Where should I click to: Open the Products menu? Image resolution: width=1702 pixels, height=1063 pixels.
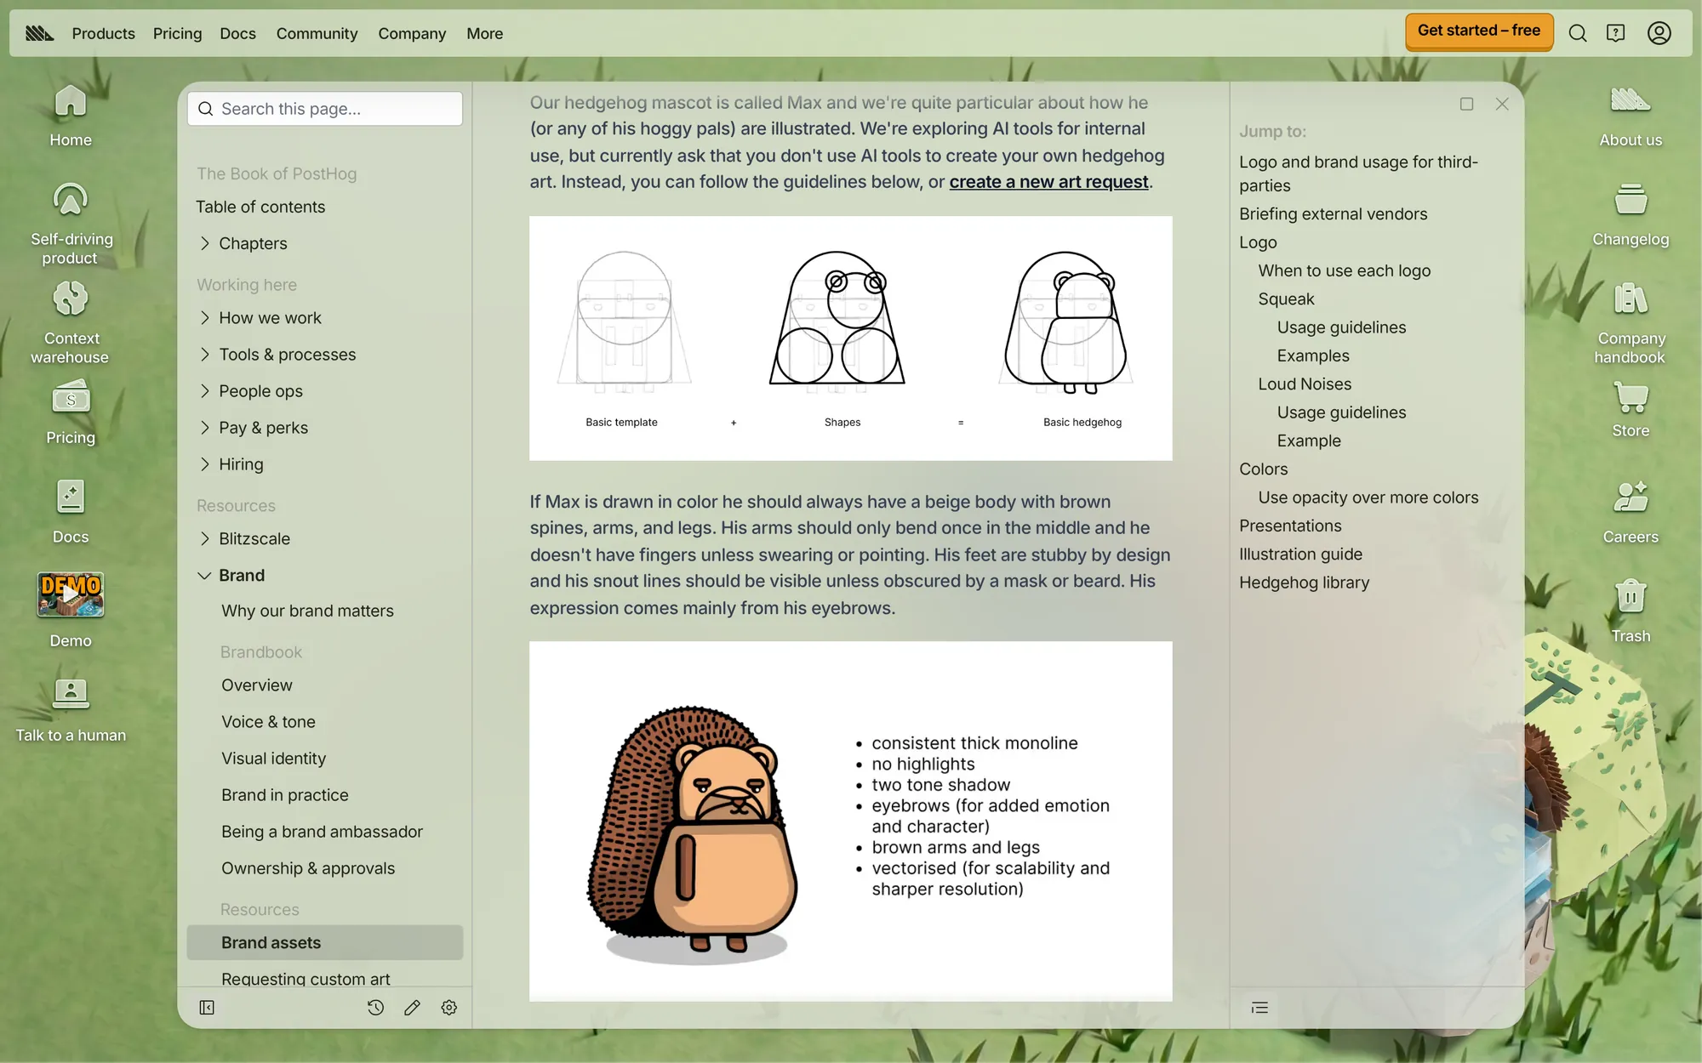coord(103,33)
